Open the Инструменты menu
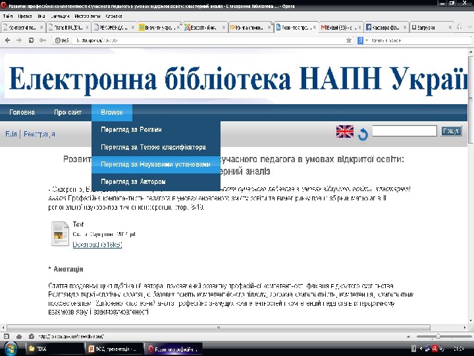The width and height of the screenshot is (474, 356). pos(88,16)
